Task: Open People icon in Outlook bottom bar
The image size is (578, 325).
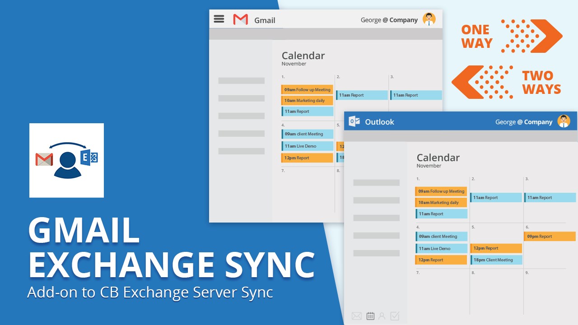Action: pyautogui.click(x=382, y=316)
